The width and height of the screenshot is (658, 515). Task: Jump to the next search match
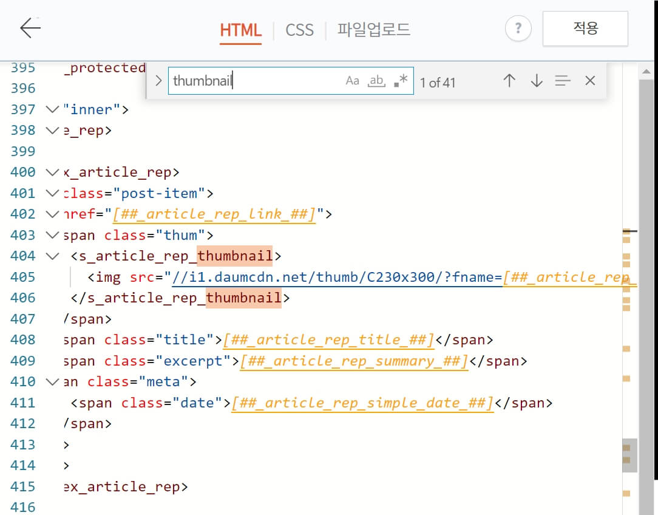[x=537, y=80]
